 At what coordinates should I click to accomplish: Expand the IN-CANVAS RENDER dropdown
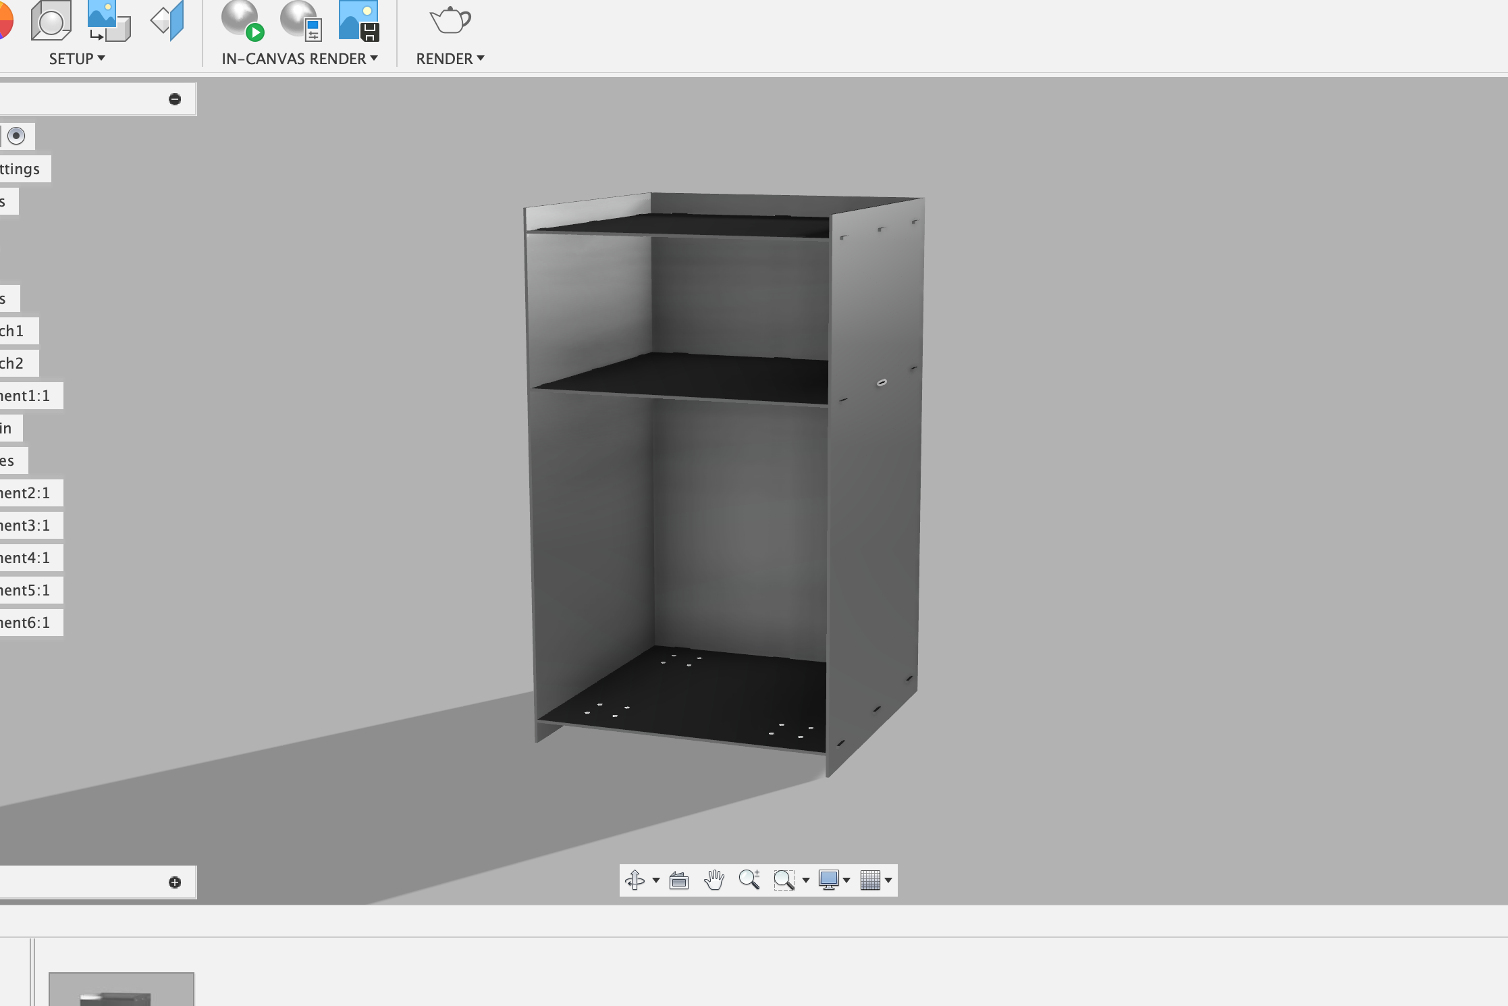[299, 59]
